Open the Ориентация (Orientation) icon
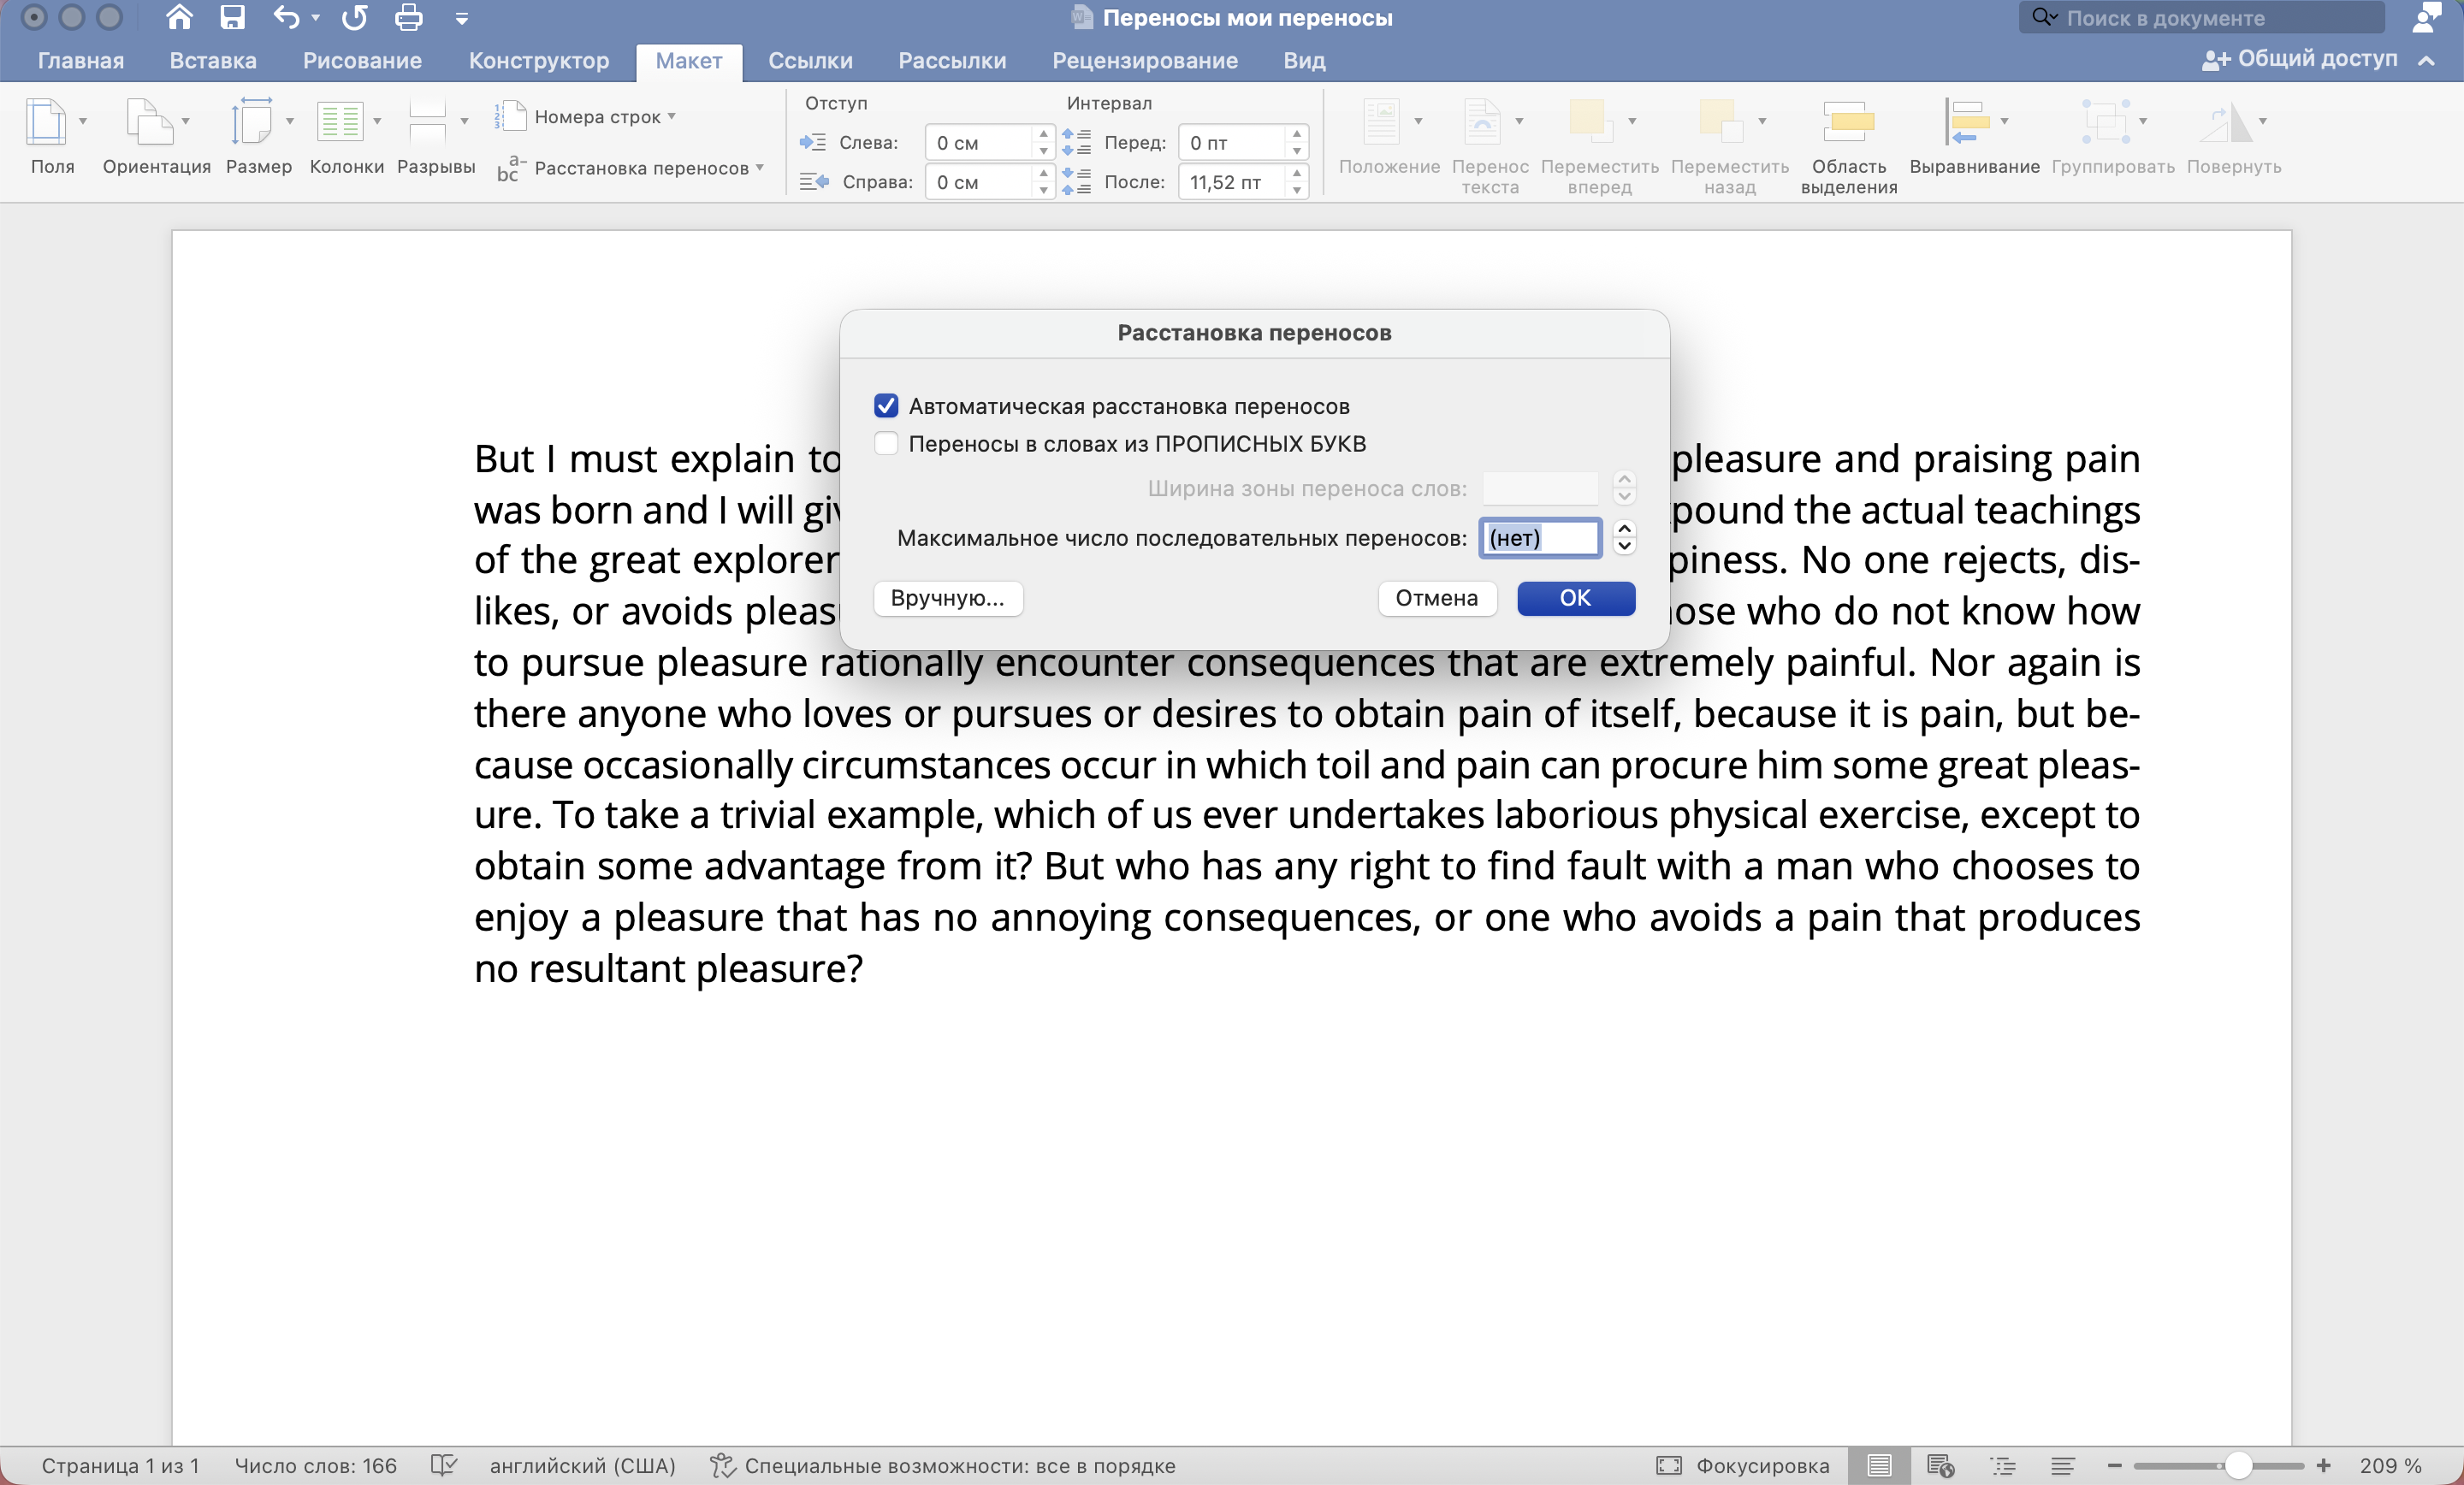This screenshot has height=1485, width=2464. [149, 122]
